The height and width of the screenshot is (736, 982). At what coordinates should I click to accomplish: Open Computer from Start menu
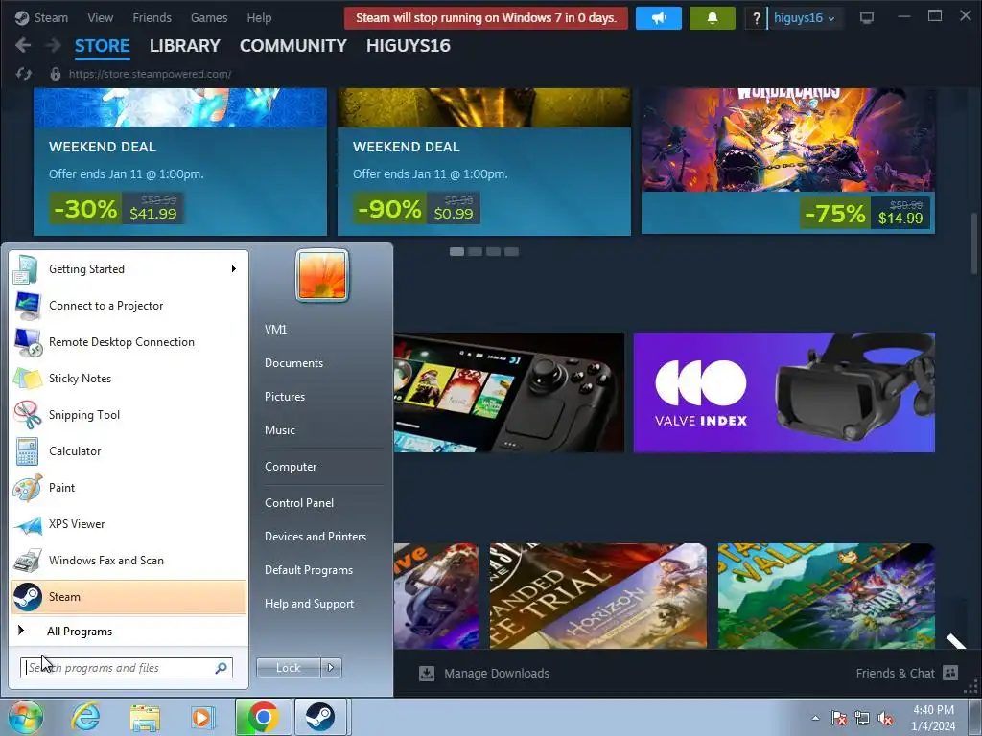click(x=291, y=467)
